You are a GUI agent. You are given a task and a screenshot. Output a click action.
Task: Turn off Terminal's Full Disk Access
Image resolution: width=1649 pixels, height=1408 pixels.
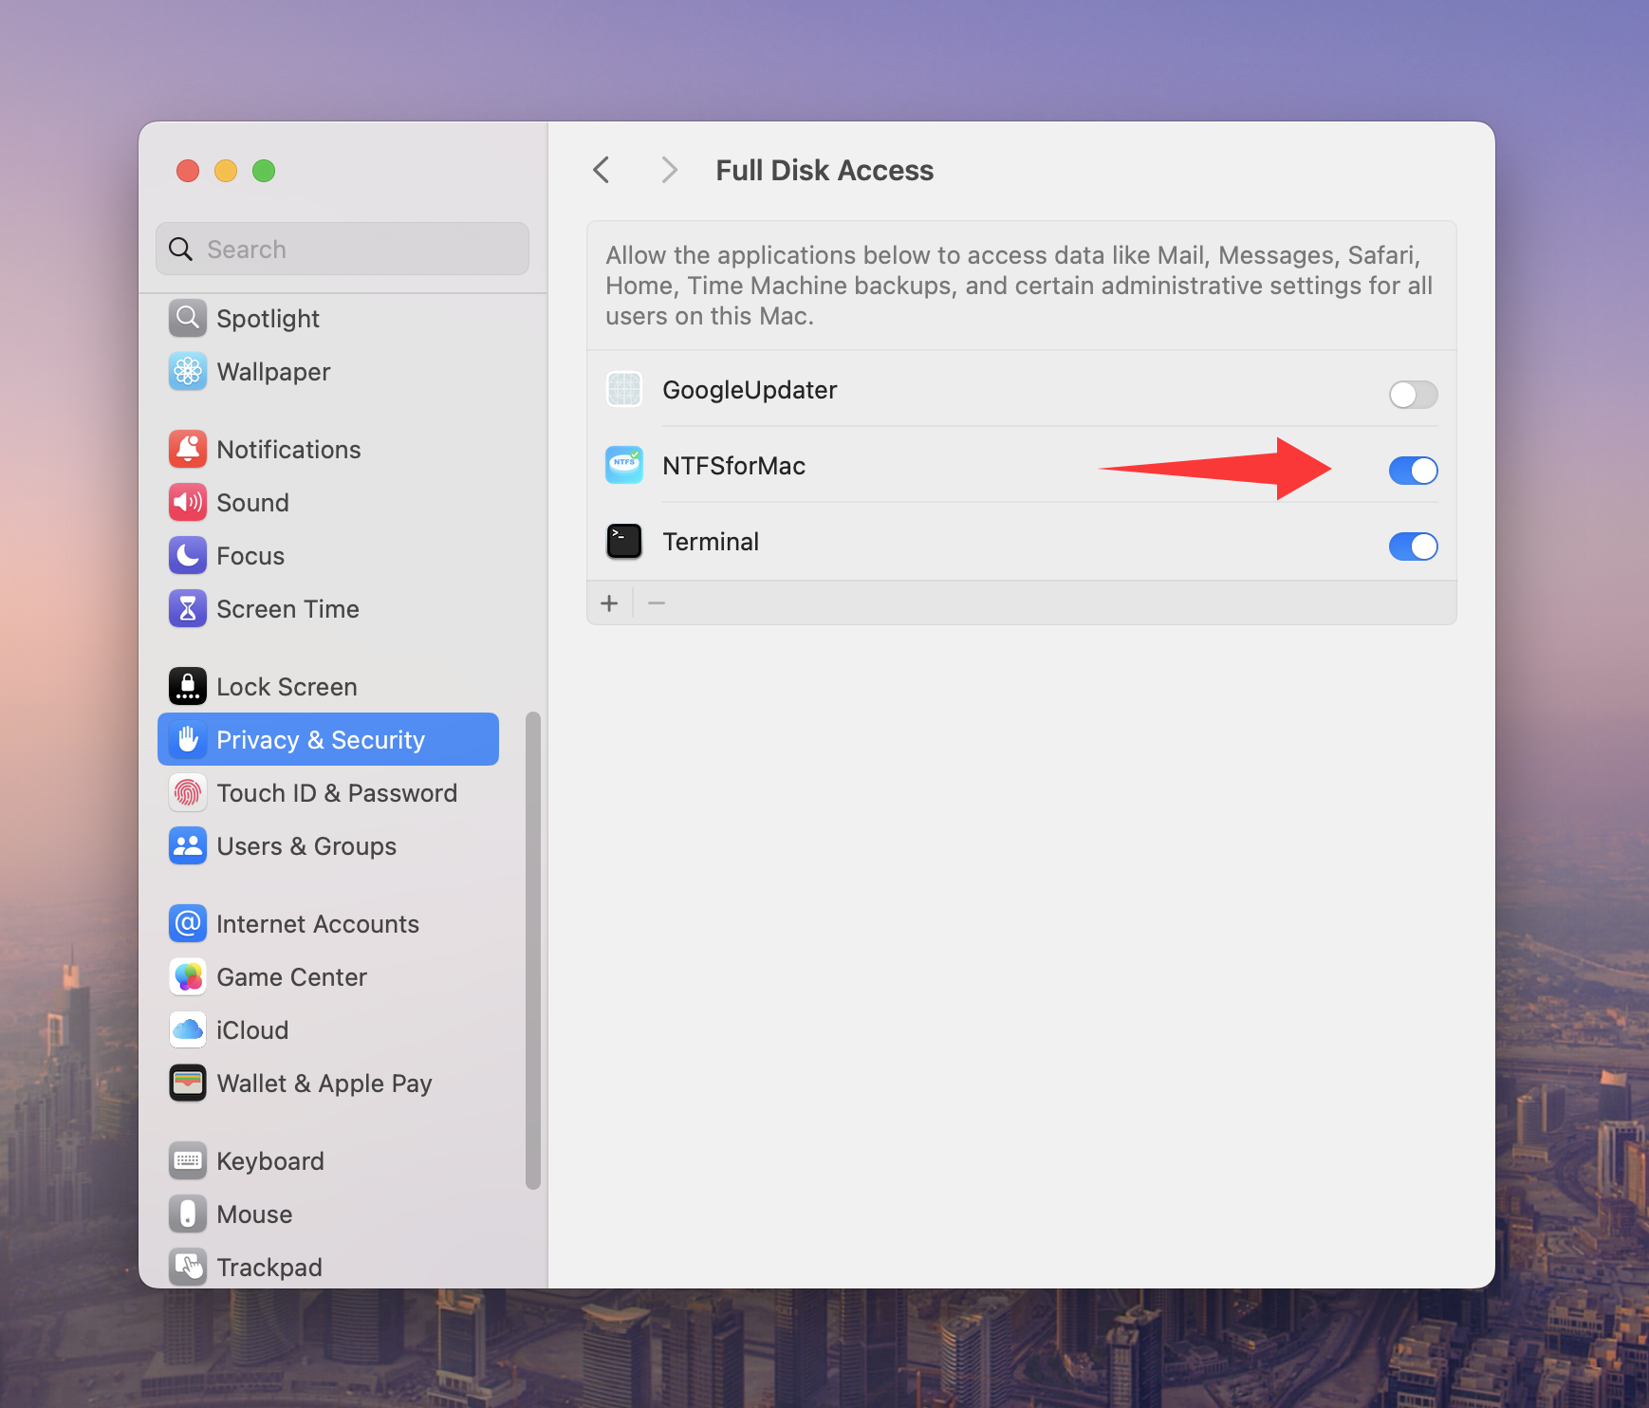[x=1413, y=546]
